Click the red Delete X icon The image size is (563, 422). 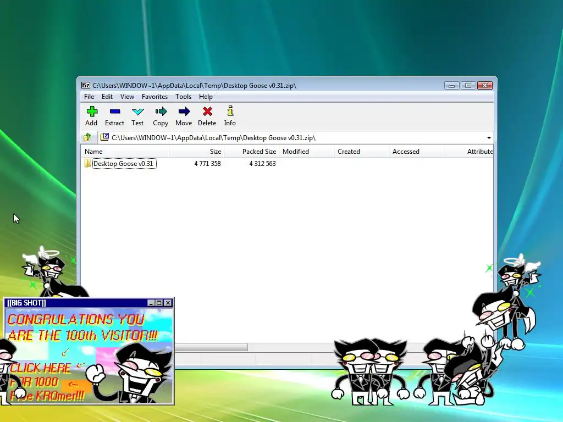207,112
